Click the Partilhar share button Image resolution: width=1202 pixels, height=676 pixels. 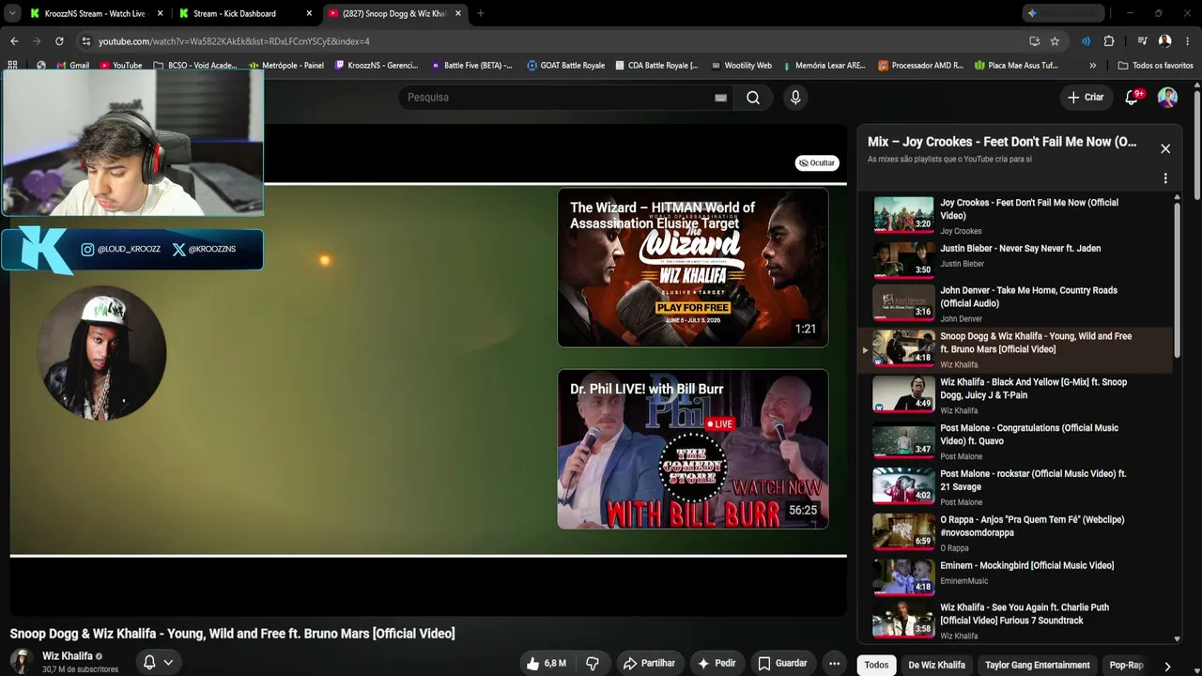pos(649,663)
